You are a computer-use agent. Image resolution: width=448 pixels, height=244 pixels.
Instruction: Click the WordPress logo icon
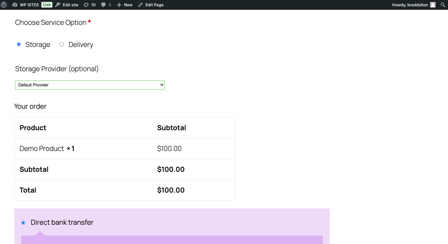click(x=4, y=5)
